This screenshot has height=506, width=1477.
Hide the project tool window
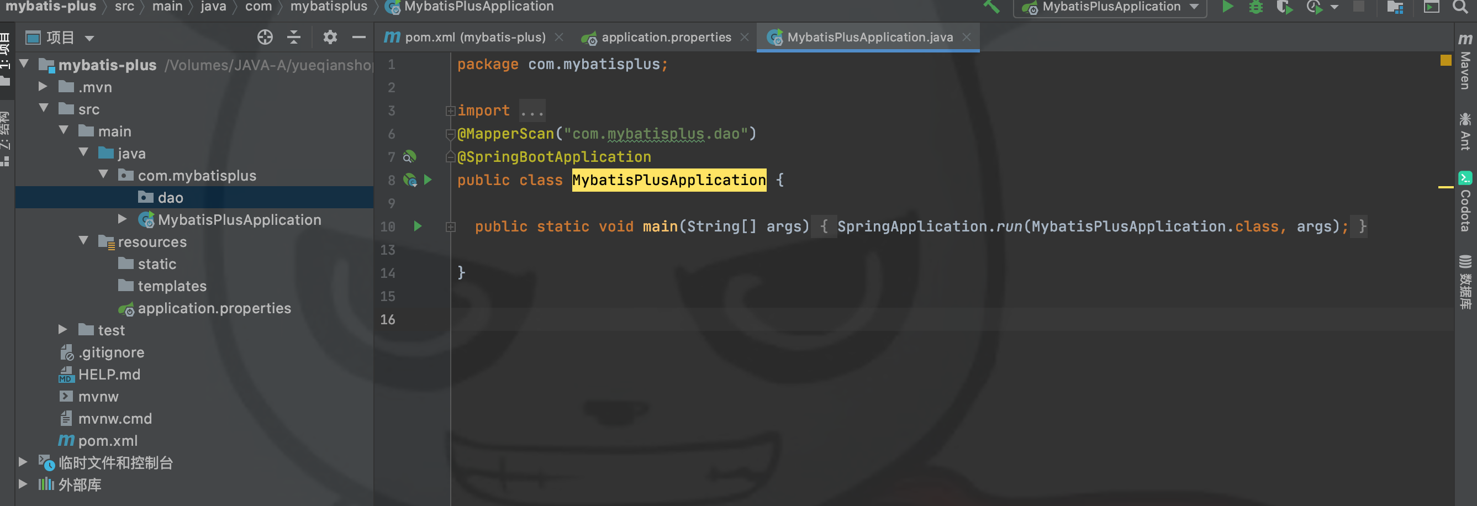tap(359, 38)
